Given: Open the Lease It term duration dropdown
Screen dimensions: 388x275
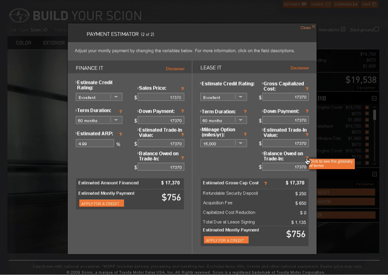Looking at the screenshot, I should [x=224, y=120].
